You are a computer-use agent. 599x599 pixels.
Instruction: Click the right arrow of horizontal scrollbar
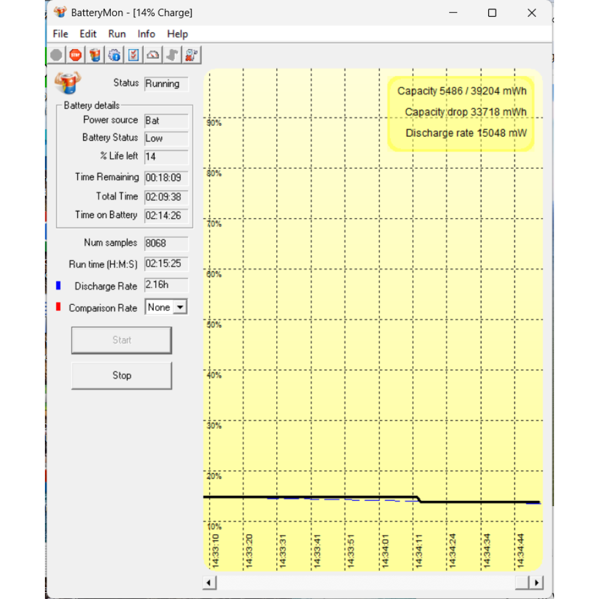(537, 582)
